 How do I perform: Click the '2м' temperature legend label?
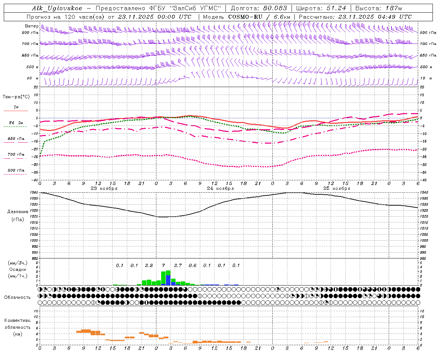16,107
